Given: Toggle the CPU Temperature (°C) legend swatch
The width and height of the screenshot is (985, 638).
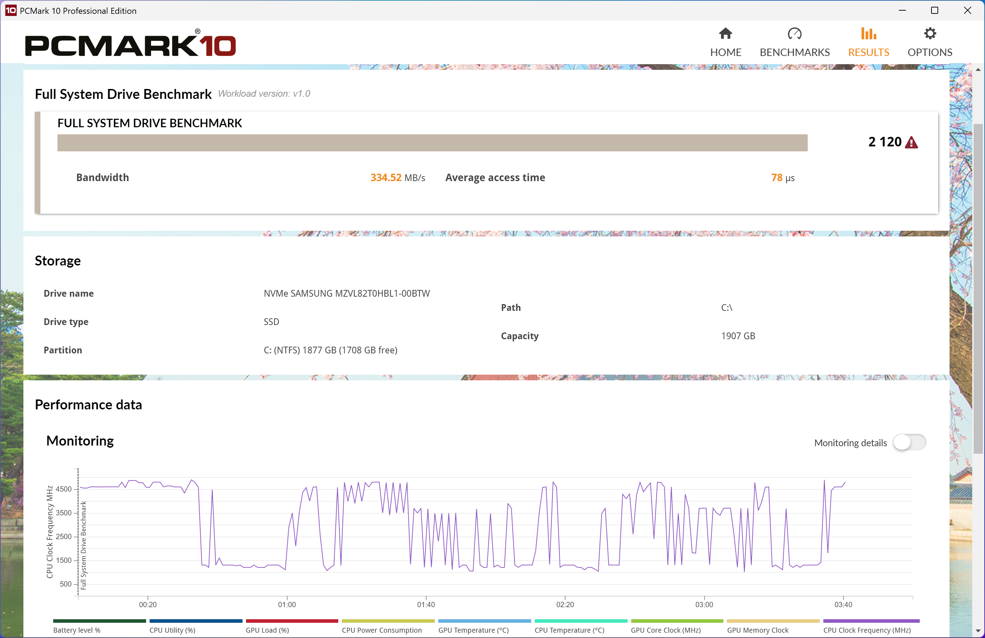Looking at the screenshot, I should pyautogui.click(x=581, y=621).
